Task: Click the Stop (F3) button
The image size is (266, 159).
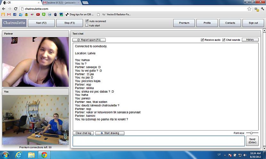Action: pos(70,23)
